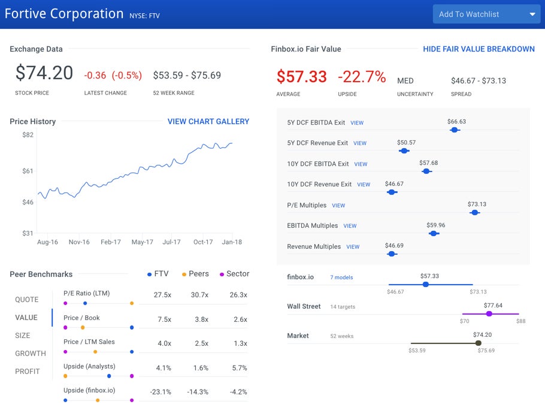
Task: Click the $46.69 marker for Revenue Multiples
Action: click(x=392, y=254)
